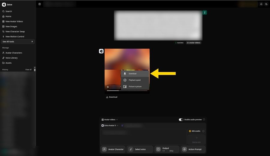This screenshot has height=156, width=270.
Task: Click the success status tag
Action: (179, 43)
